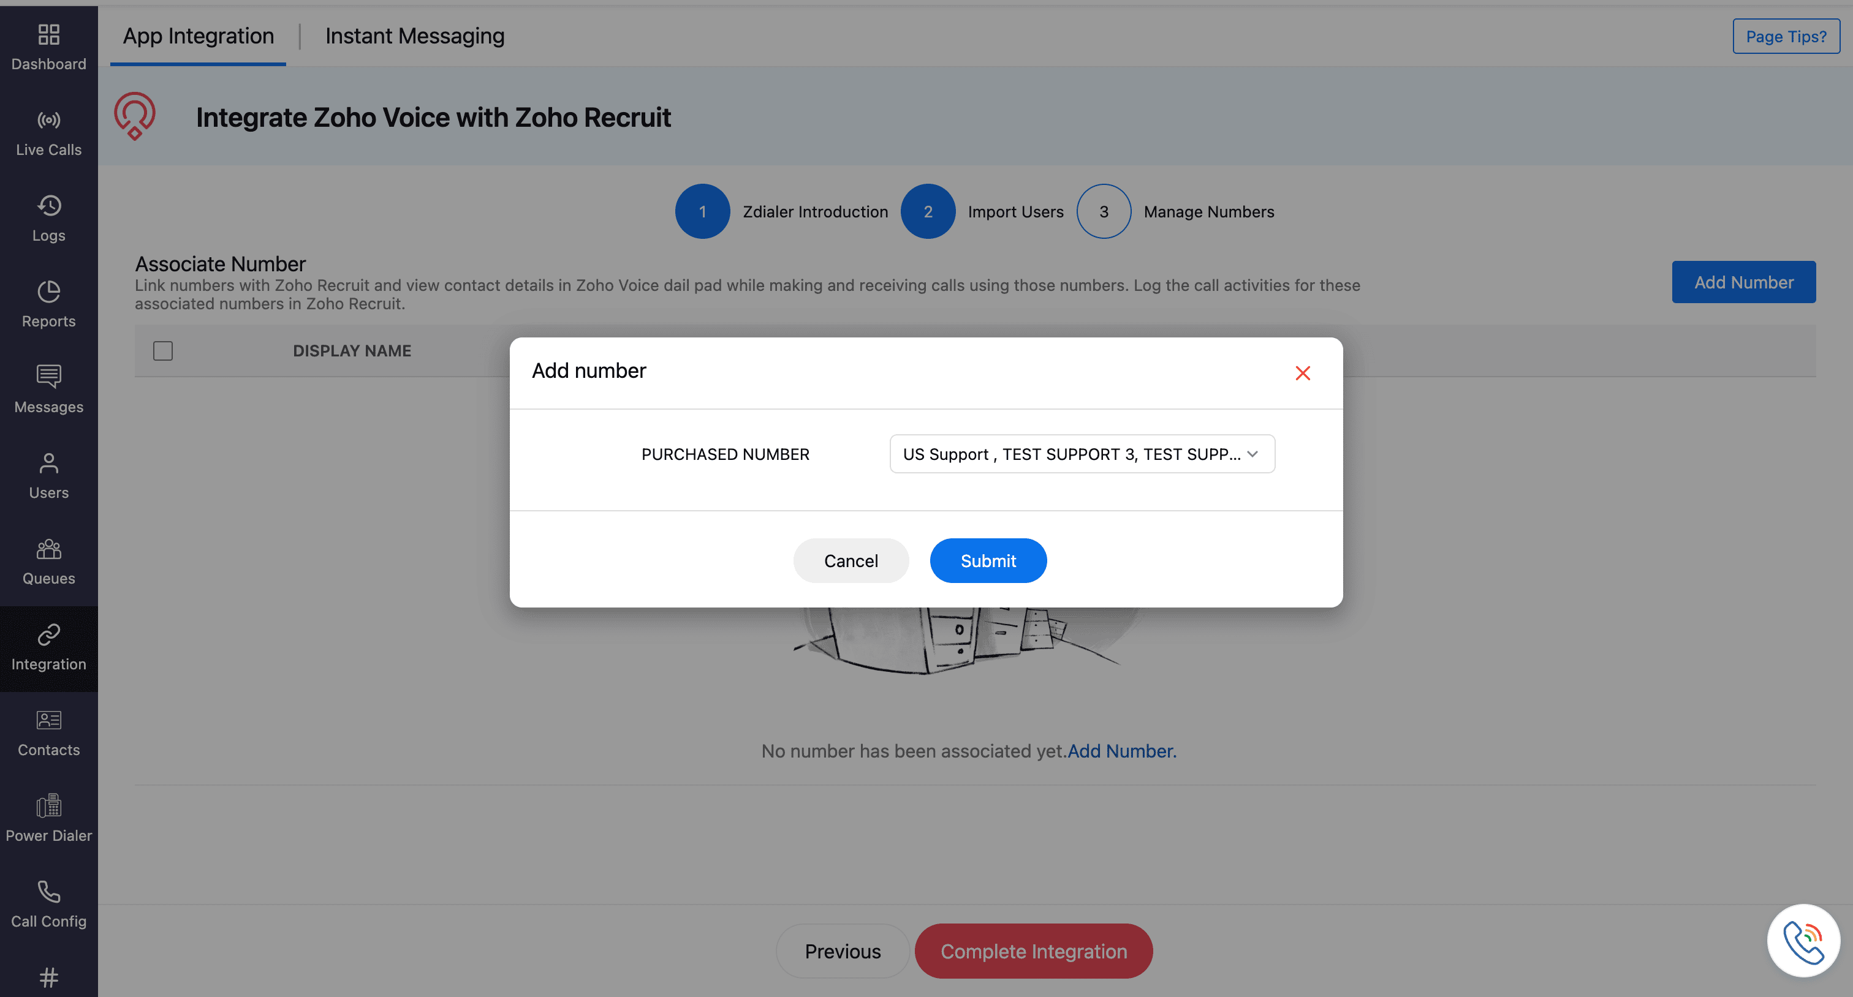The height and width of the screenshot is (997, 1853).
Task: Expand the Purchased Number dropdown
Action: [x=1081, y=454]
